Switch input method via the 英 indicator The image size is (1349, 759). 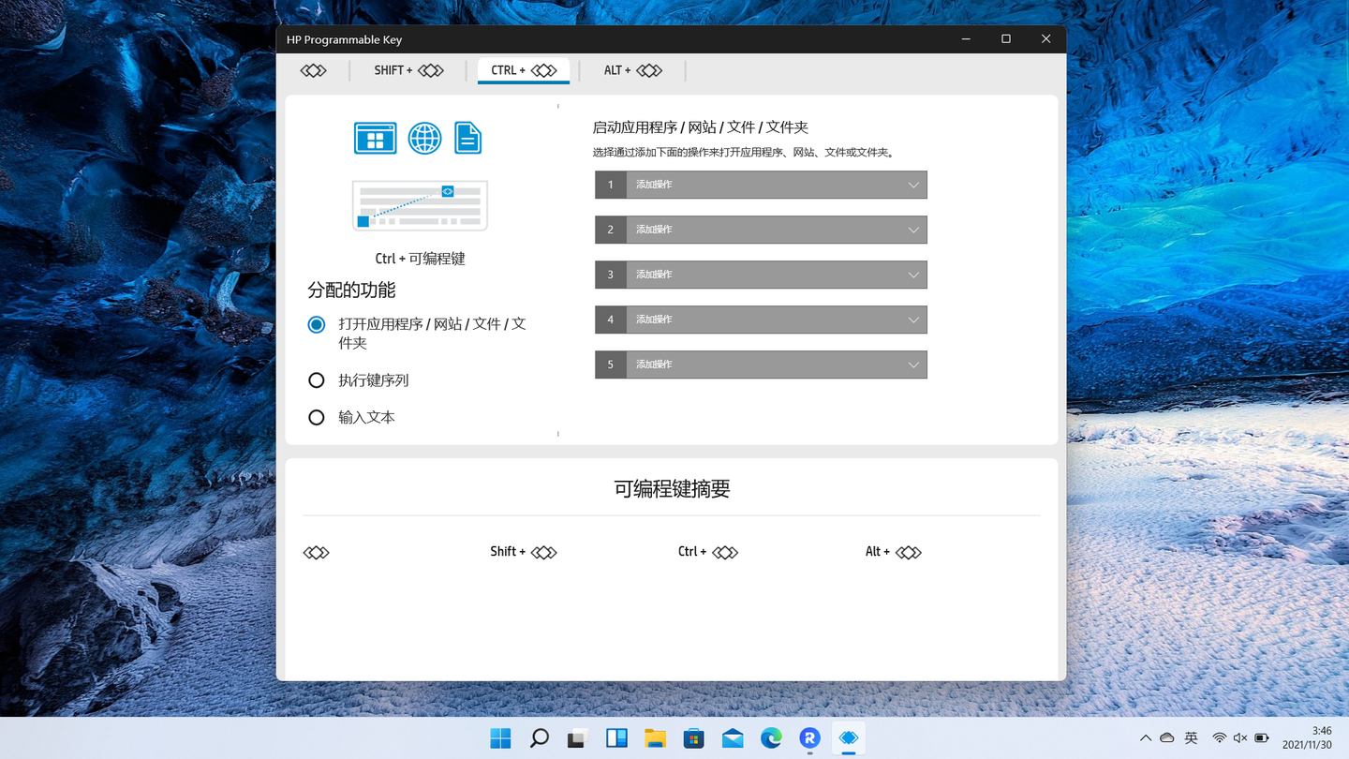pos(1191,738)
